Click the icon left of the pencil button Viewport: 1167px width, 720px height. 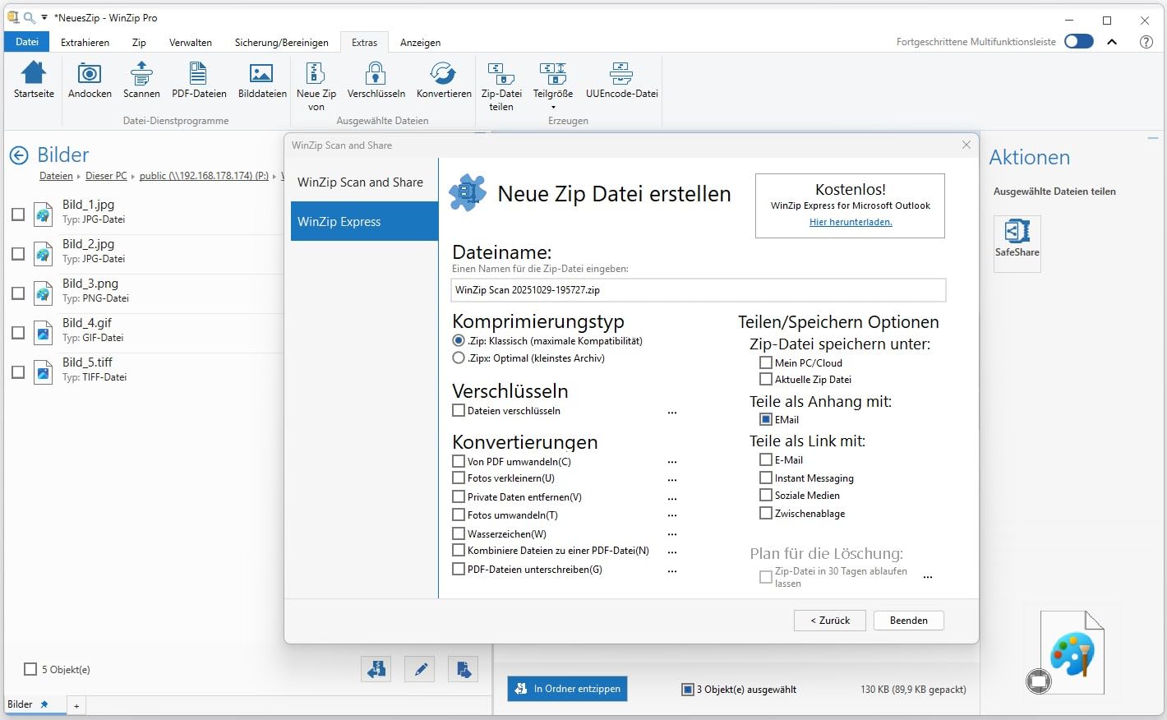(x=376, y=669)
